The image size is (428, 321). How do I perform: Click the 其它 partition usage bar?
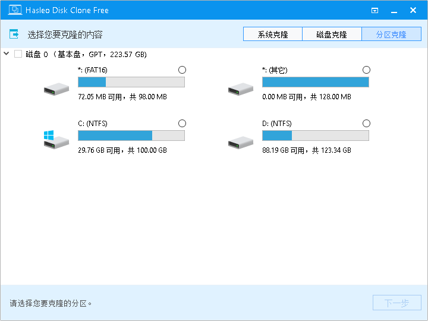[316, 82]
